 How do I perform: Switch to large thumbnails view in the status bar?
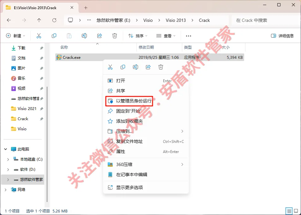point(296,211)
